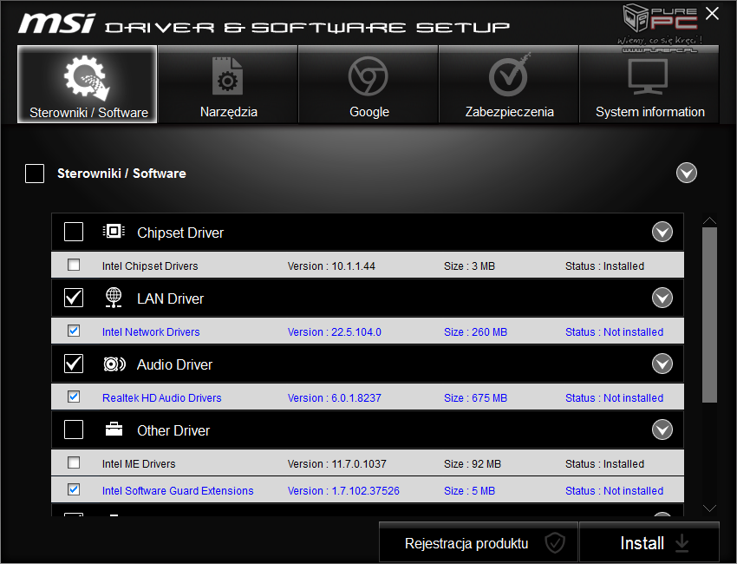Click the Other Driver heading text
The width and height of the screenshot is (737, 564).
[x=173, y=430]
